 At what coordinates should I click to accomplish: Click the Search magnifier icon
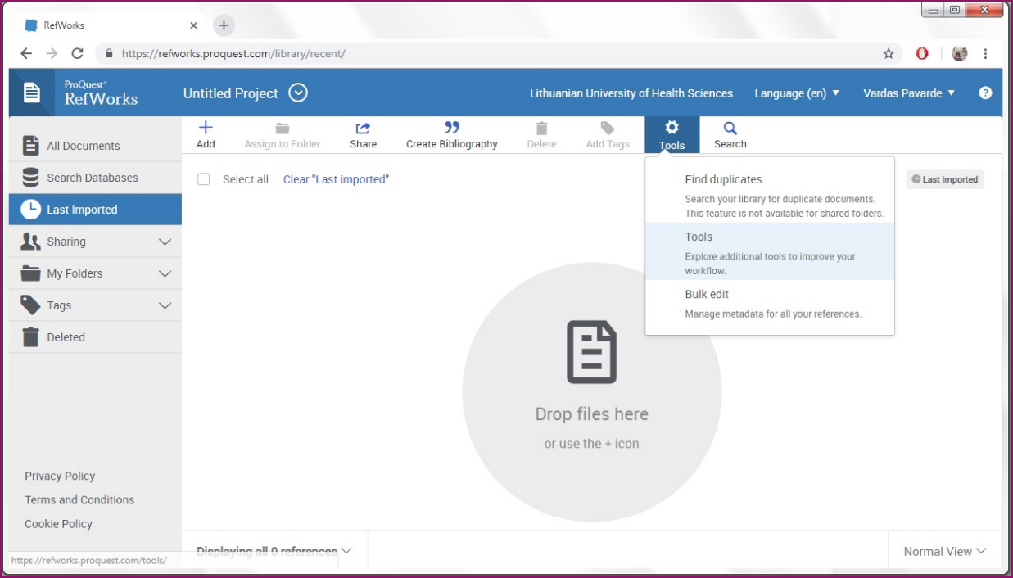[730, 128]
